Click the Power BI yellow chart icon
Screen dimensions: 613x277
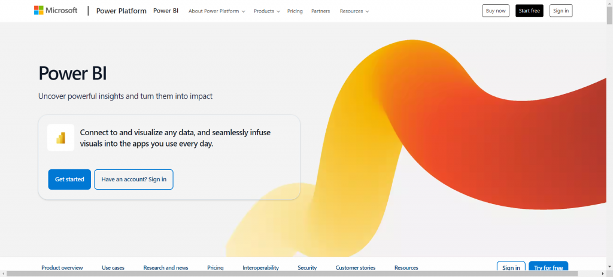pyautogui.click(x=60, y=138)
